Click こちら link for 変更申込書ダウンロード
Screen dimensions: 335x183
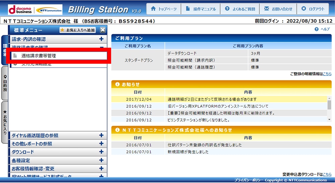pyautogui.click(x=327, y=174)
